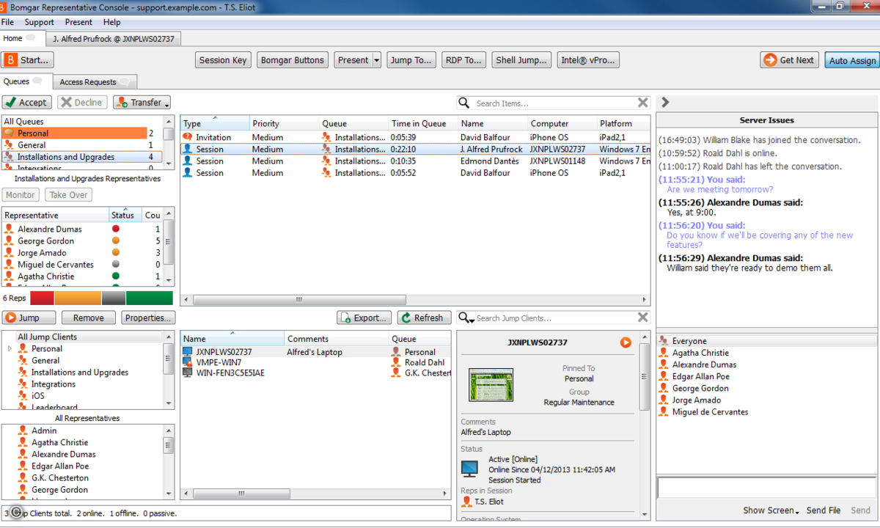Click in the Search Jump Clients field
The height and width of the screenshot is (528, 880).
[x=554, y=318]
